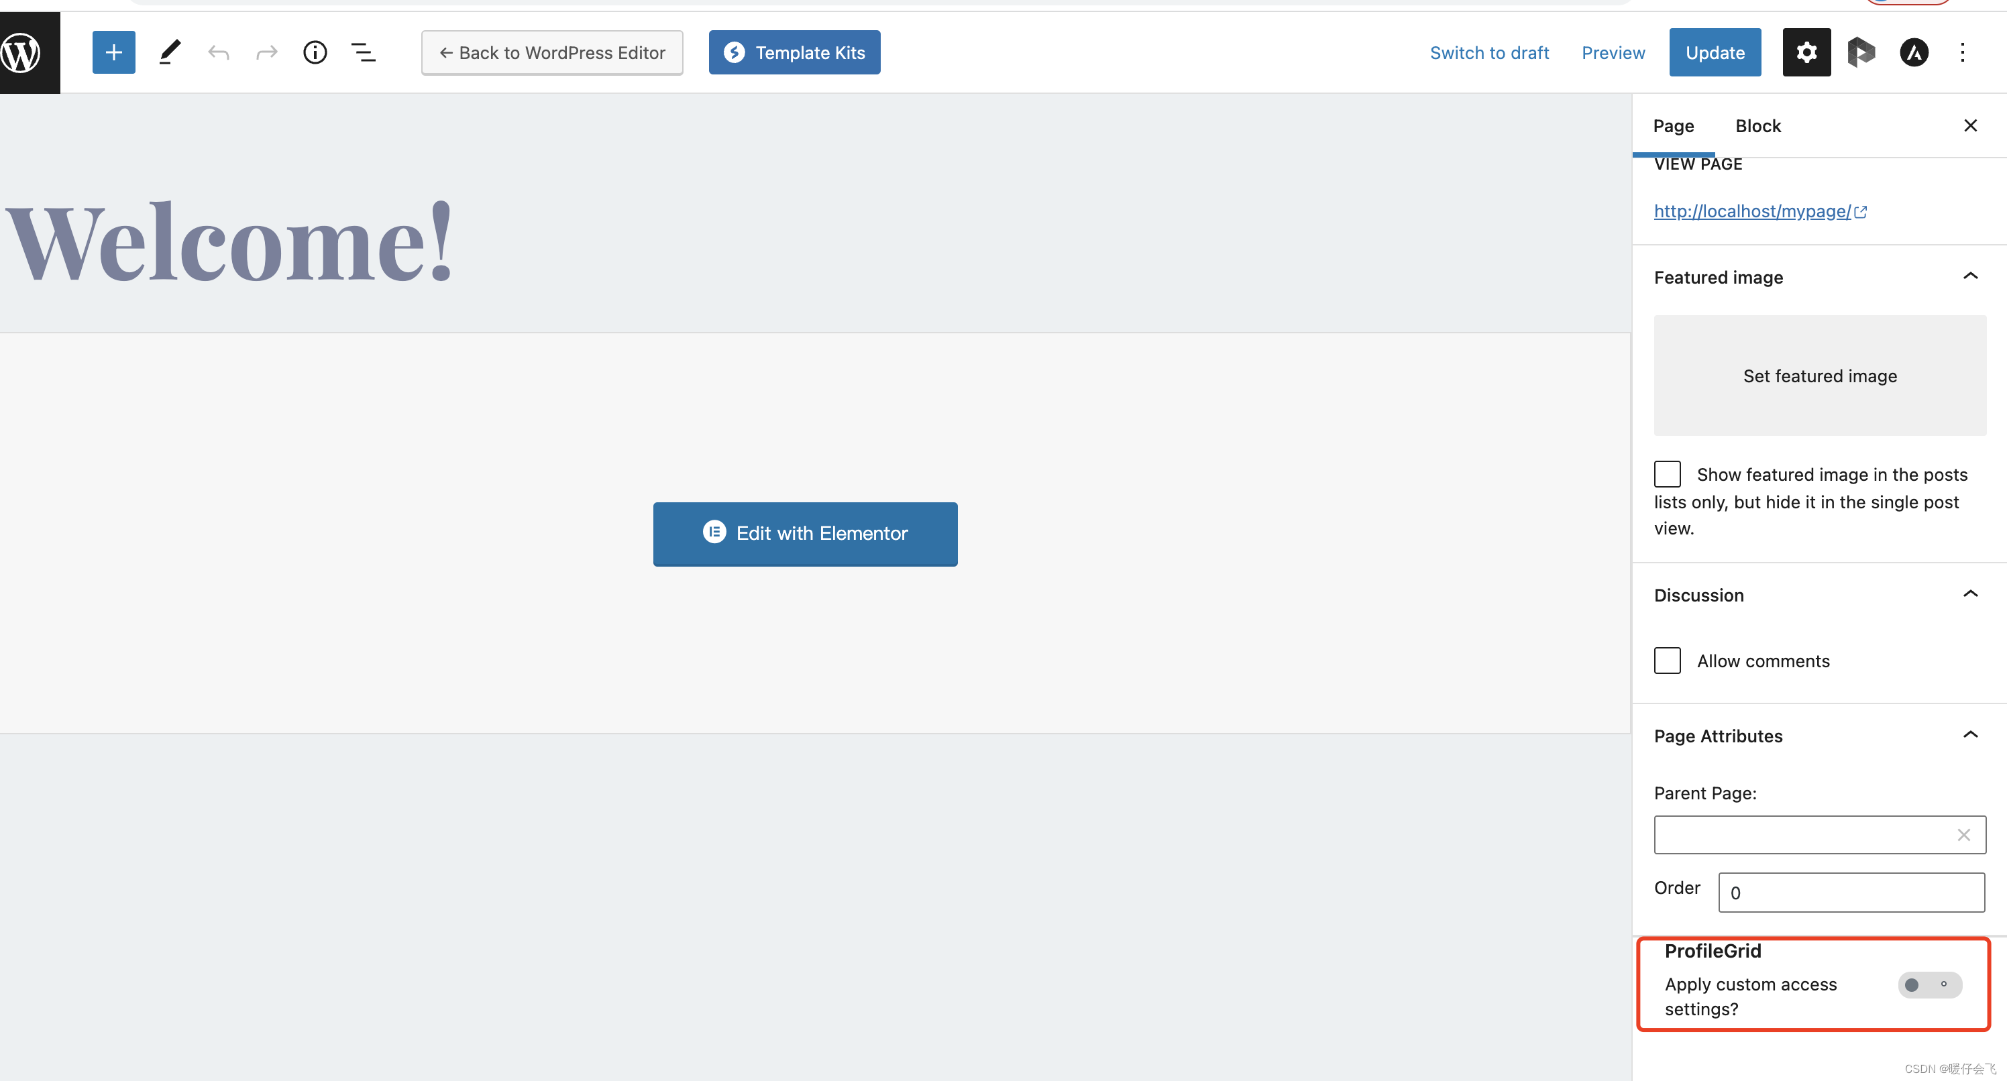
Task: Select the pencil edit tools icon
Action: (x=170, y=53)
